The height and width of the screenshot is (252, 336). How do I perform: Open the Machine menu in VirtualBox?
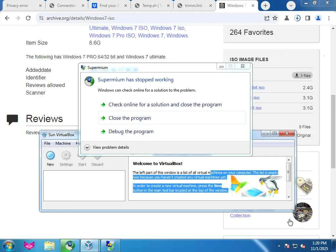click(63, 143)
